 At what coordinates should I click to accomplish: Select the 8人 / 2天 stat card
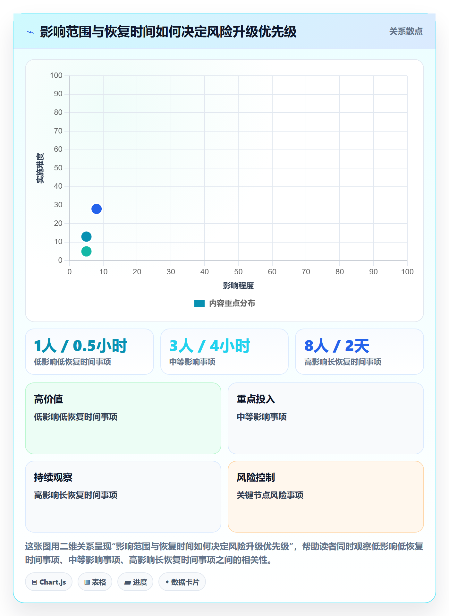(x=360, y=352)
